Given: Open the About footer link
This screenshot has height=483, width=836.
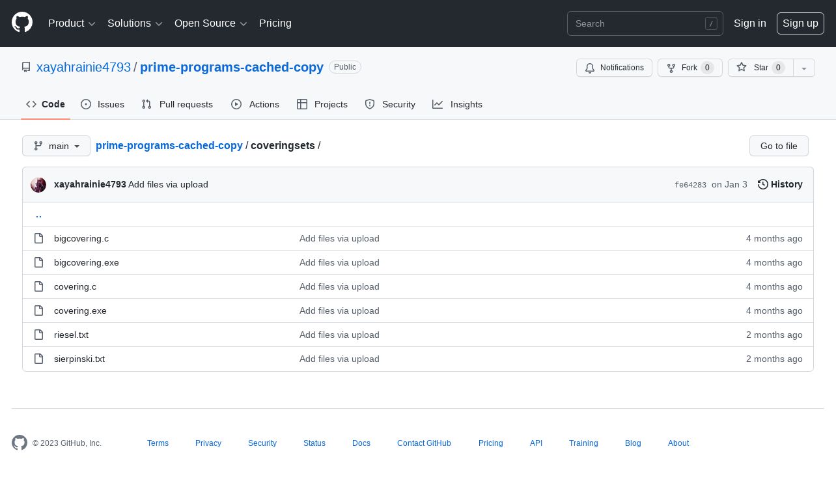Looking at the screenshot, I should (x=678, y=443).
